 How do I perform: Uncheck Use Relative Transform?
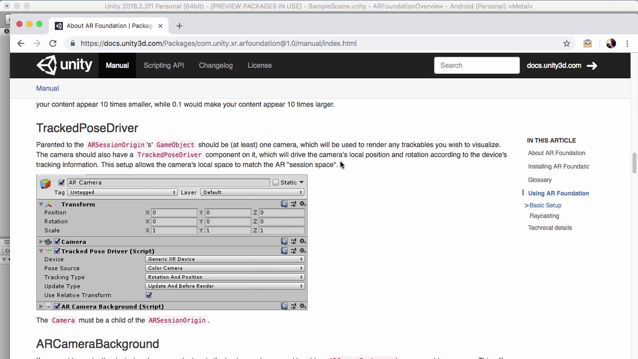[x=149, y=295]
